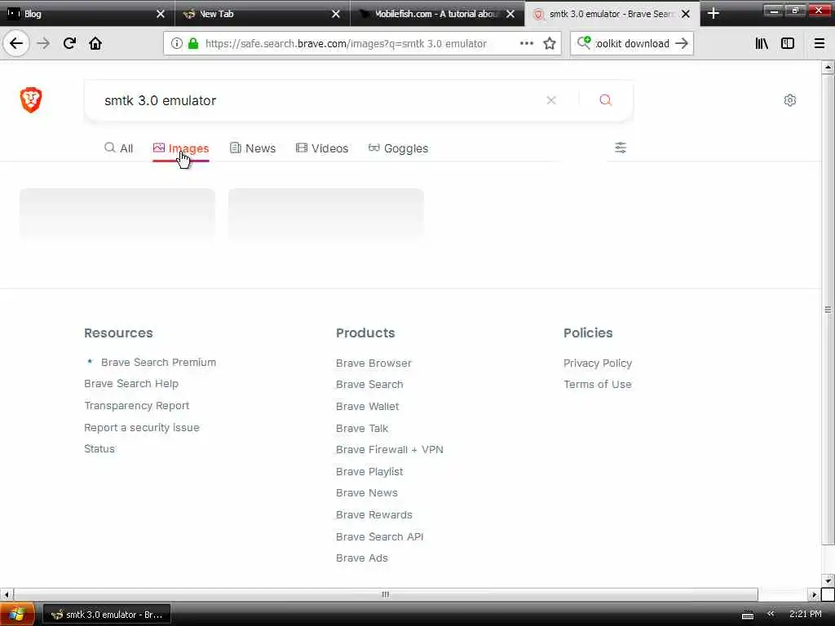Click the horizontal scrollbar right arrow
The width and height of the screenshot is (835, 626).
(815, 594)
